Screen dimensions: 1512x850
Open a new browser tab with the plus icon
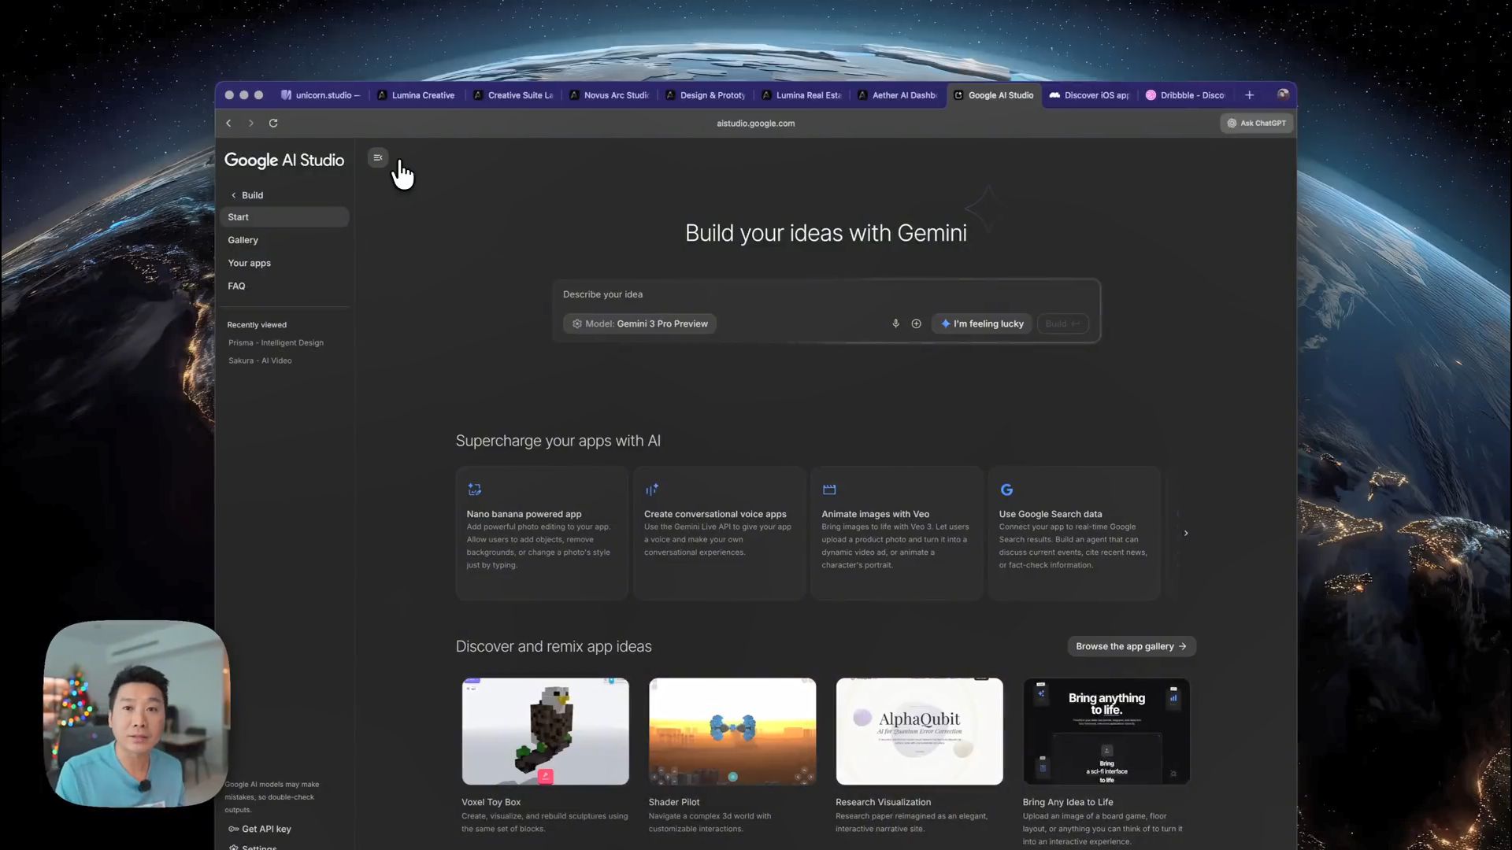1249,95
